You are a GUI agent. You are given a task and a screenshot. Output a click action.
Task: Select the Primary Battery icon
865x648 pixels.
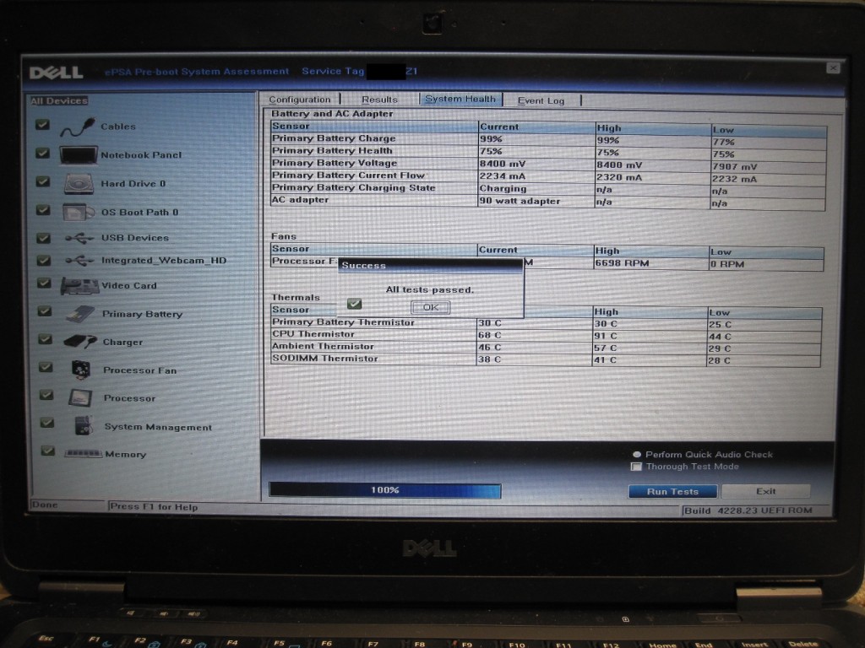pos(80,314)
